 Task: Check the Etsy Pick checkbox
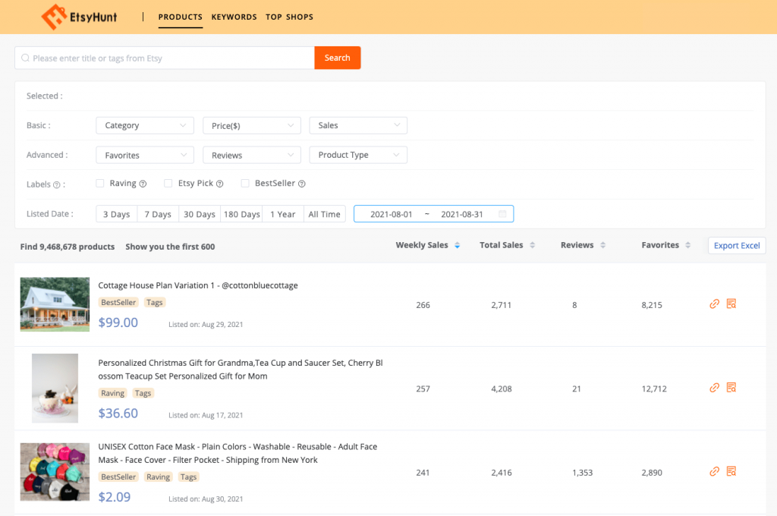[168, 183]
